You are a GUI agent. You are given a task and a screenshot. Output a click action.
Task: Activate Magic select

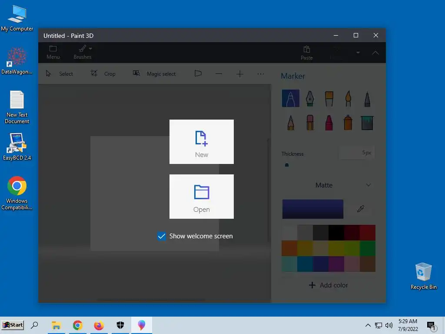coord(154,74)
